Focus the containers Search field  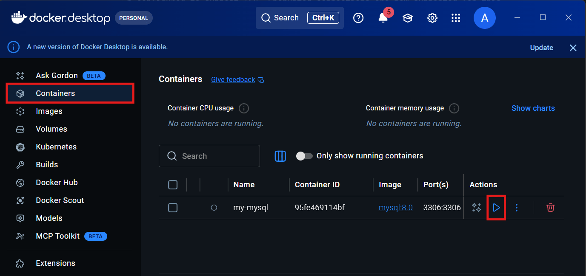click(x=209, y=156)
